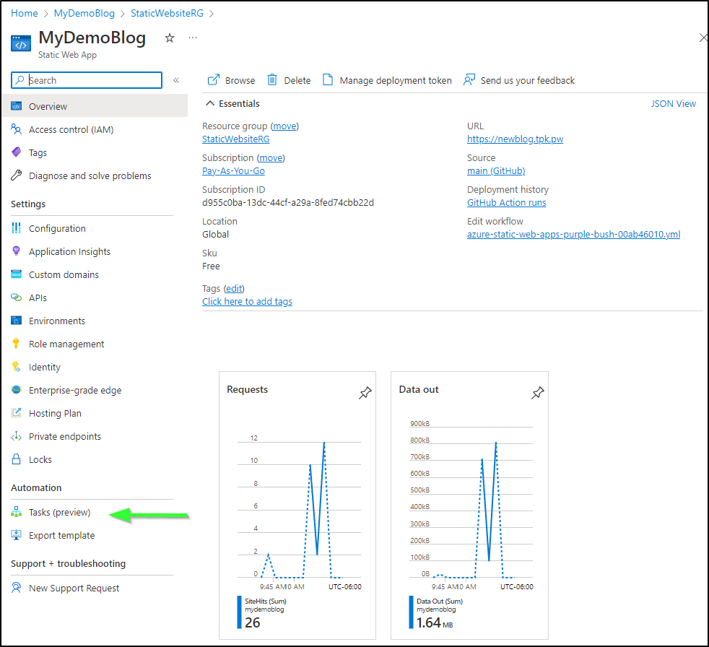Screen dimensions: 709x647
Task: Open the azure-static-web-apps workflow yml link
Action: pos(573,234)
